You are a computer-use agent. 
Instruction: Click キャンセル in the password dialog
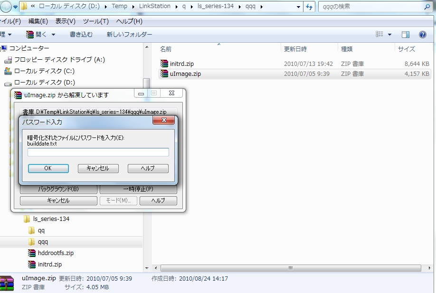98,168
